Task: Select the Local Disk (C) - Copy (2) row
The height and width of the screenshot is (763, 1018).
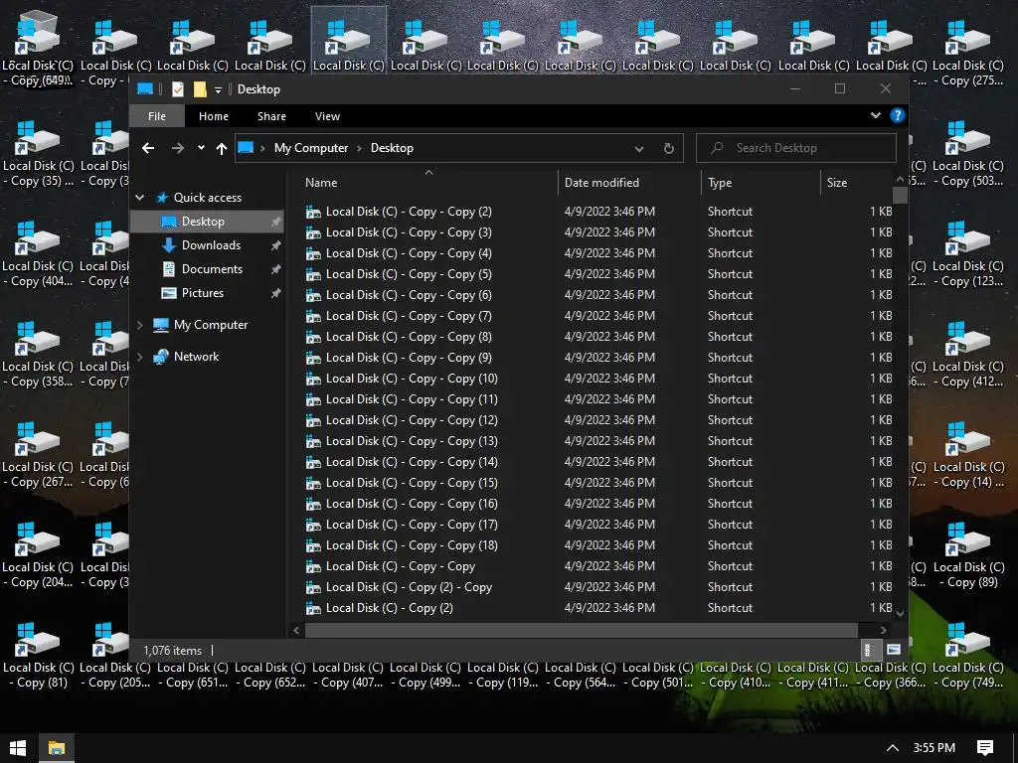Action: (x=597, y=608)
